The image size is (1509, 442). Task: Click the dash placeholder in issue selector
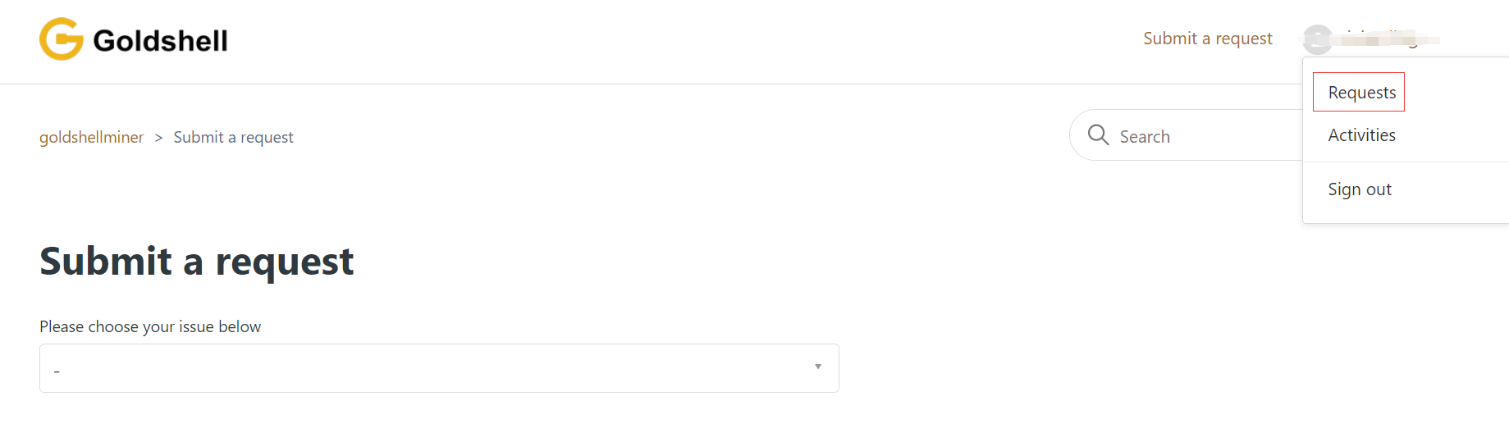tap(57, 371)
